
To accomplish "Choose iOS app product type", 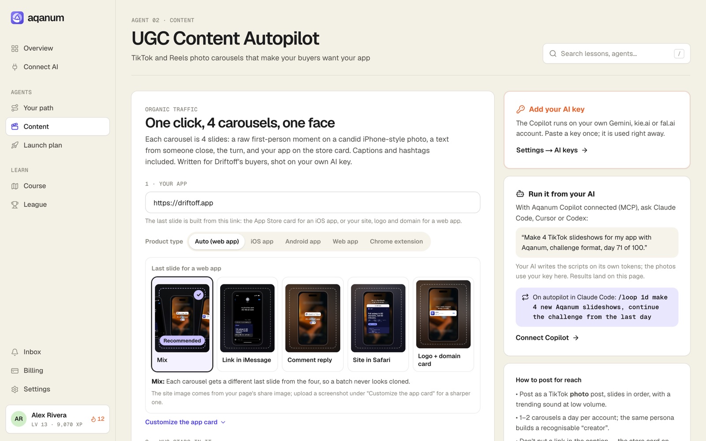I will click(262, 241).
